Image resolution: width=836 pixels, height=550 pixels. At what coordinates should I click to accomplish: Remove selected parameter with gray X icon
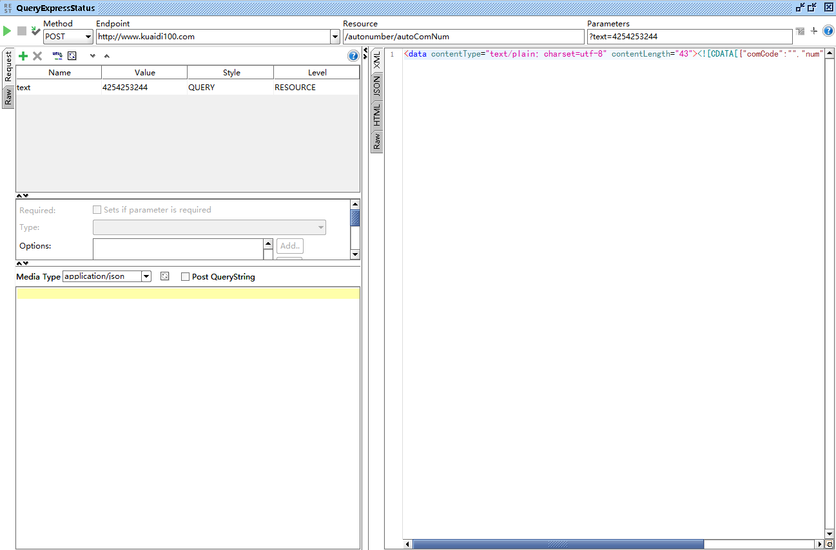point(37,56)
